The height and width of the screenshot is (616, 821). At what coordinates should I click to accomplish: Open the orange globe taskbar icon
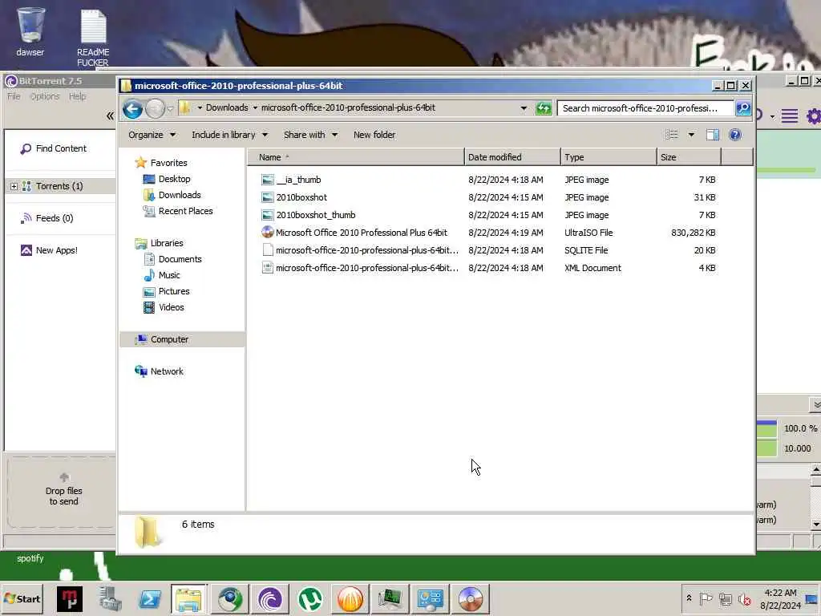[350, 598]
